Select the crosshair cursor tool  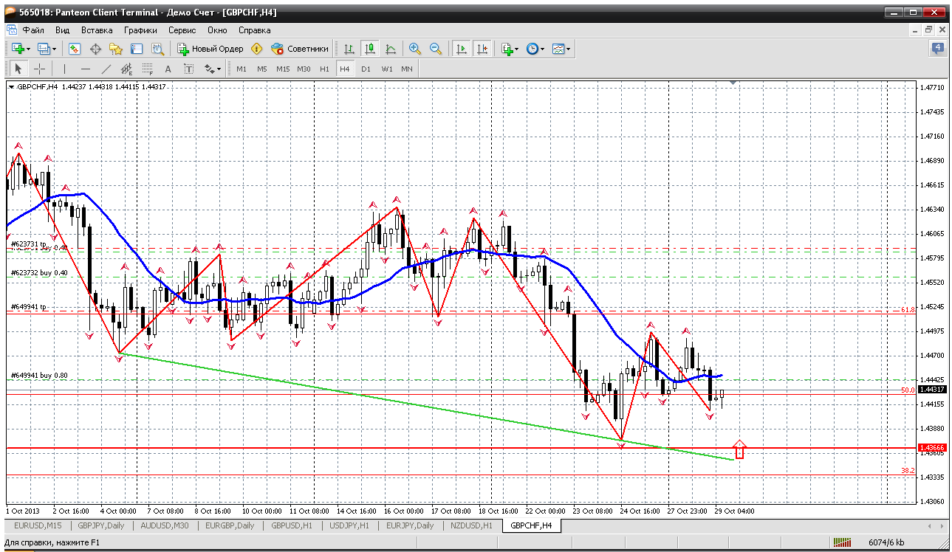pyautogui.click(x=39, y=69)
